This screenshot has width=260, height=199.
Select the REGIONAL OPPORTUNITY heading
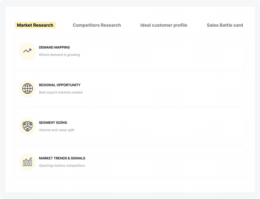[59, 85]
